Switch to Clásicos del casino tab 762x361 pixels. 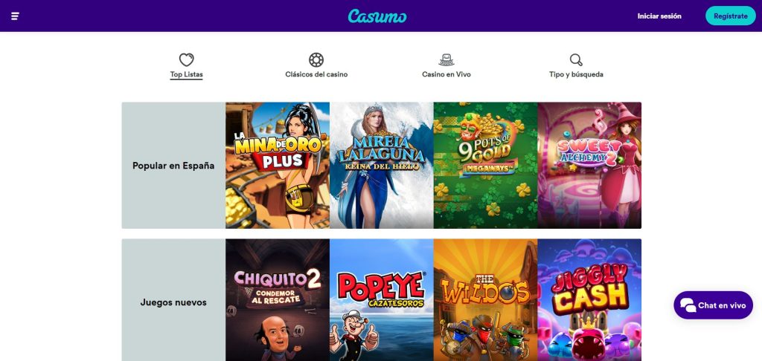316,74
